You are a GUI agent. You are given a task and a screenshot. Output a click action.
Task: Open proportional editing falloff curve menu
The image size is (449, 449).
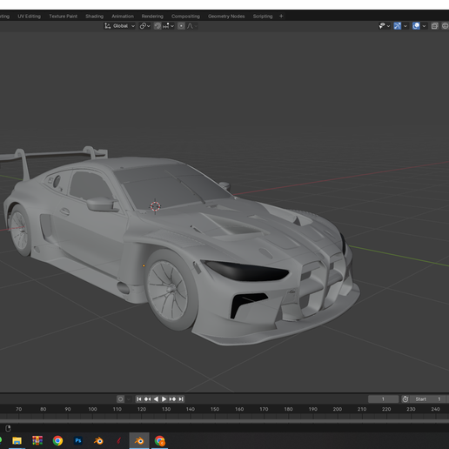click(192, 26)
